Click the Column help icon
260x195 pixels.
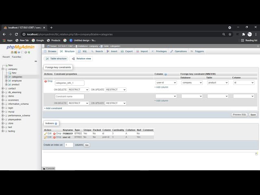(x=165, y=74)
